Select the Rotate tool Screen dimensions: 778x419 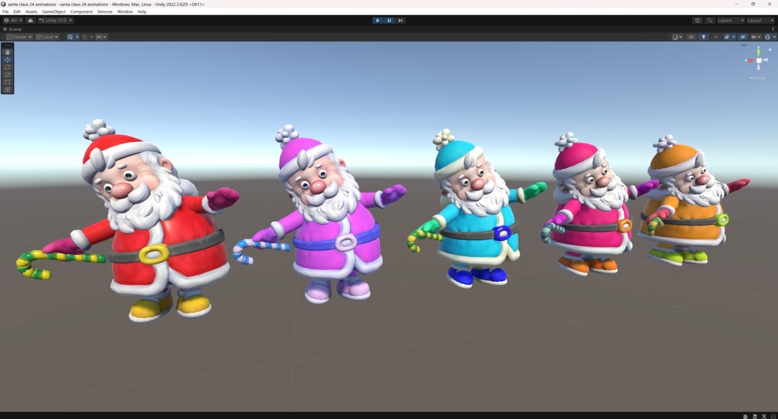coord(7,67)
